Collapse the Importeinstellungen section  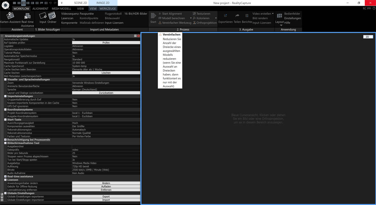click(5, 96)
